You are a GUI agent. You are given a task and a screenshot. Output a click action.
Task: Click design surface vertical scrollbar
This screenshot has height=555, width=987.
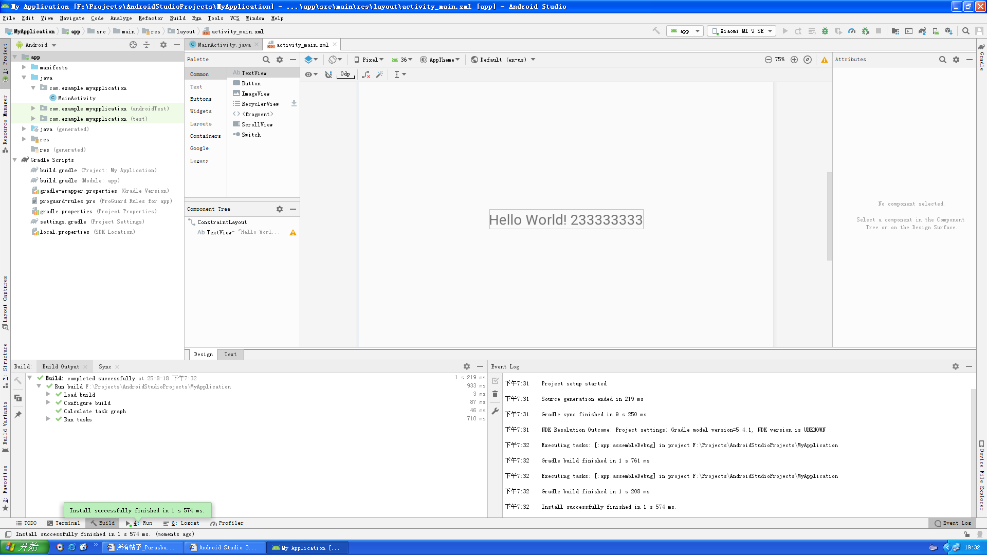(829, 216)
